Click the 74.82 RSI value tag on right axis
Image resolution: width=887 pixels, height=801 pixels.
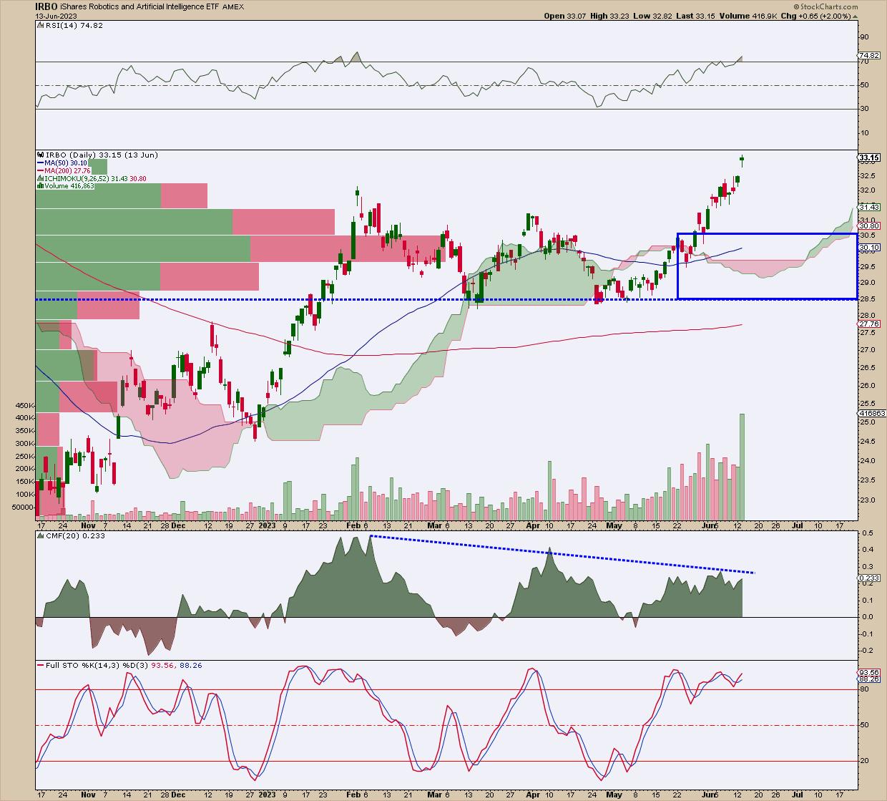point(869,56)
